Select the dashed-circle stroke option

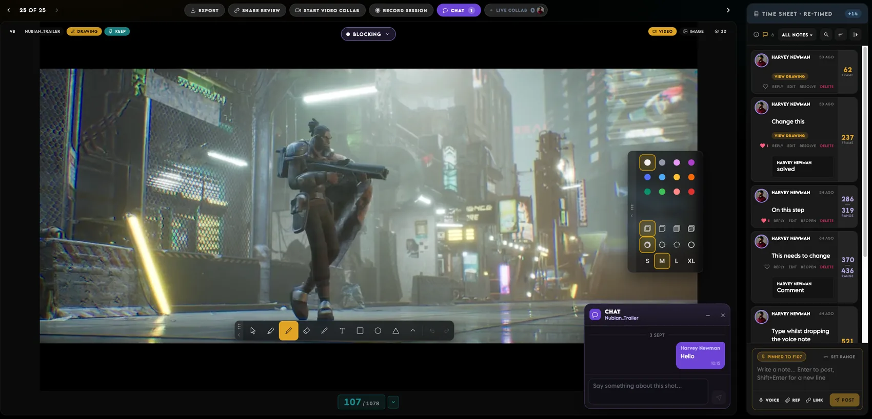(x=662, y=245)
